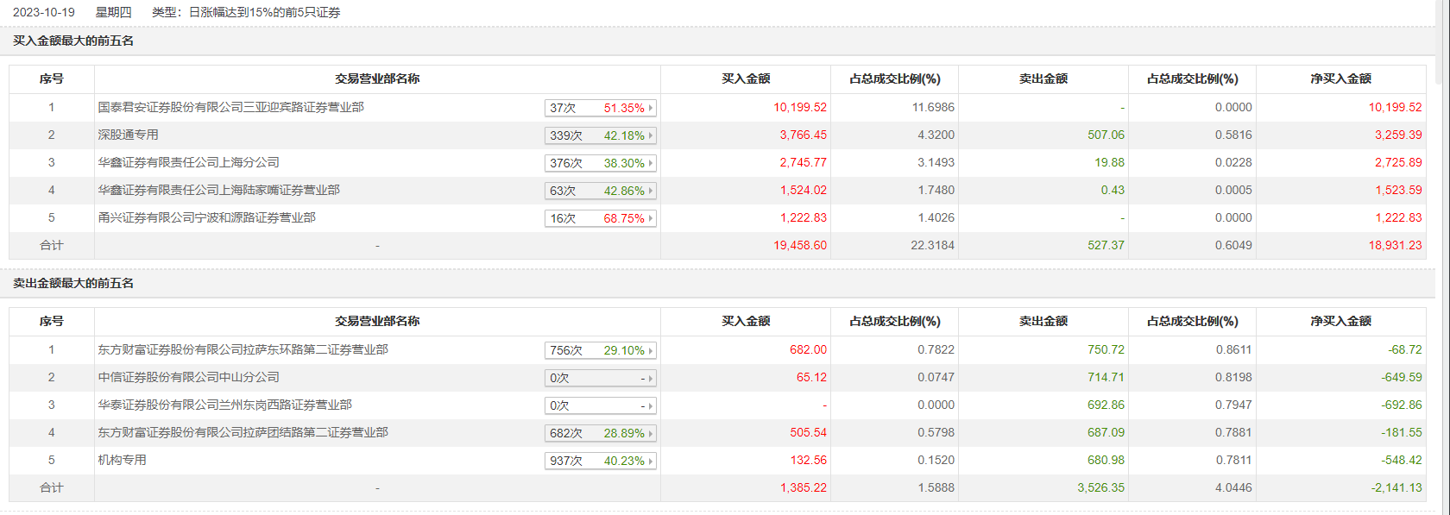Open the 0次 dropdown beside 中信证券中山分公司

point(601,378)
